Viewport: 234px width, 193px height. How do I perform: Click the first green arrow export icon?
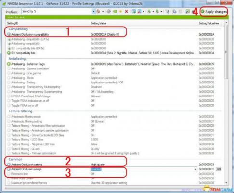[149, 11]
